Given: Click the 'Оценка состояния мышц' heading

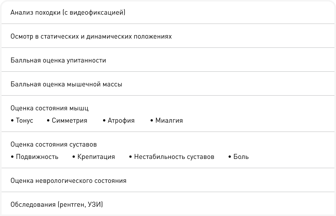Looking at the screenshot, I should pos(50,108).
